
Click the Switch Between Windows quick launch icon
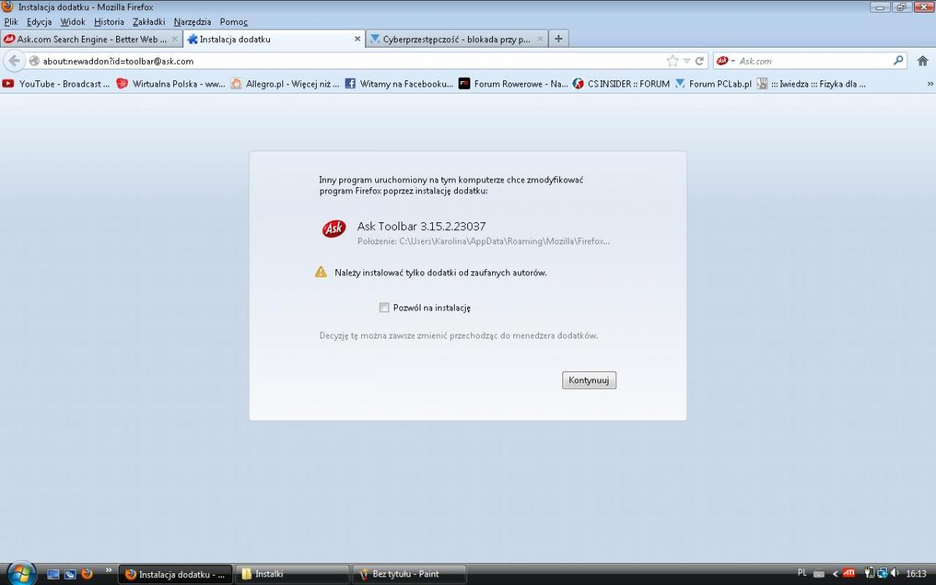(70, 574)
